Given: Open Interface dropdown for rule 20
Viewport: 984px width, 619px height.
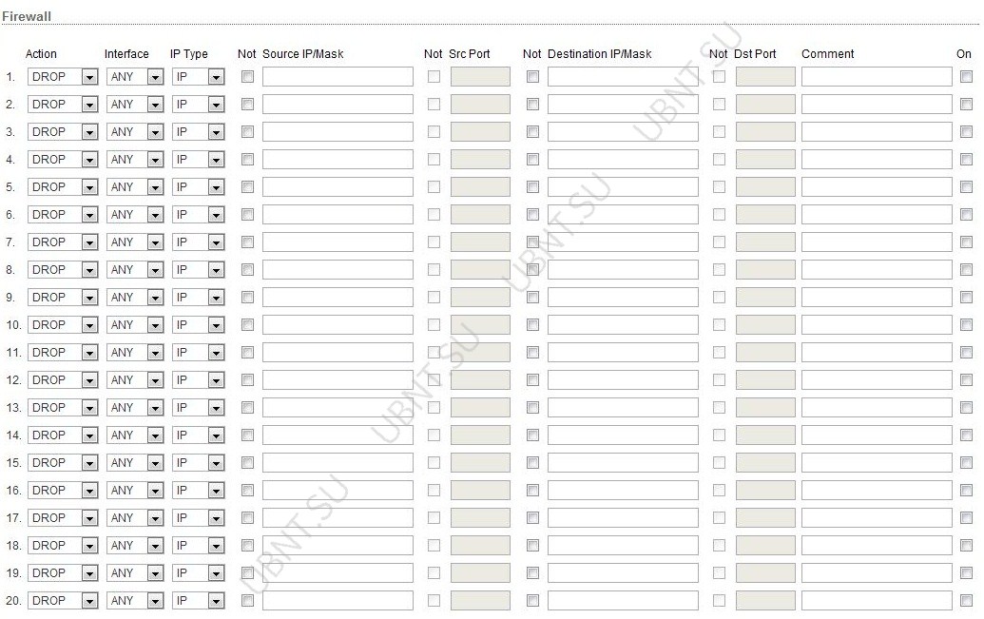Looking at the screenshot, I should pyautogui.click(x=135, y=601).
